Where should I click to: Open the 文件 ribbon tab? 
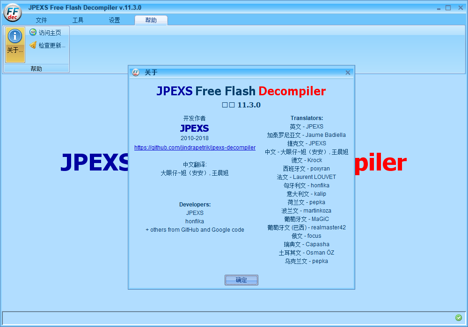click(42, 20)
